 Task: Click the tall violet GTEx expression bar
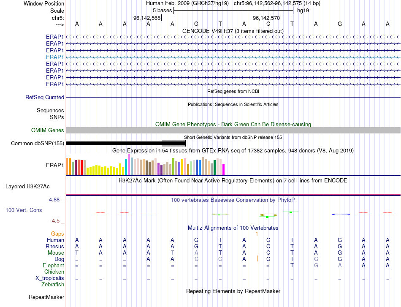[x=129, y=164]
